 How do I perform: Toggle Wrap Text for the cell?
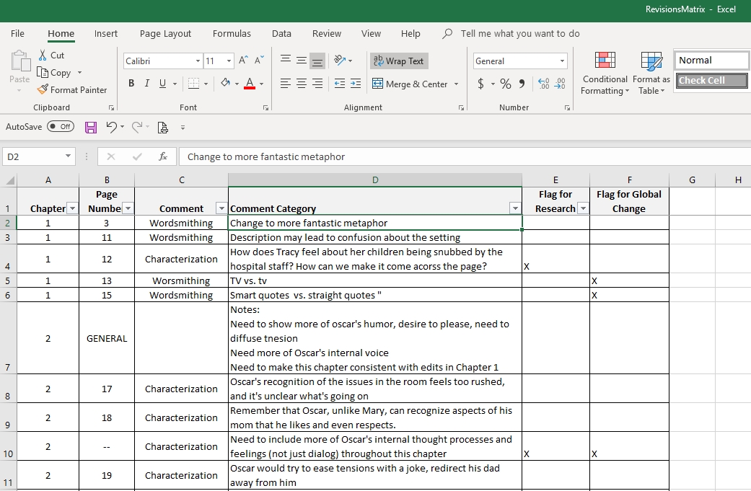tap(398, 61)
